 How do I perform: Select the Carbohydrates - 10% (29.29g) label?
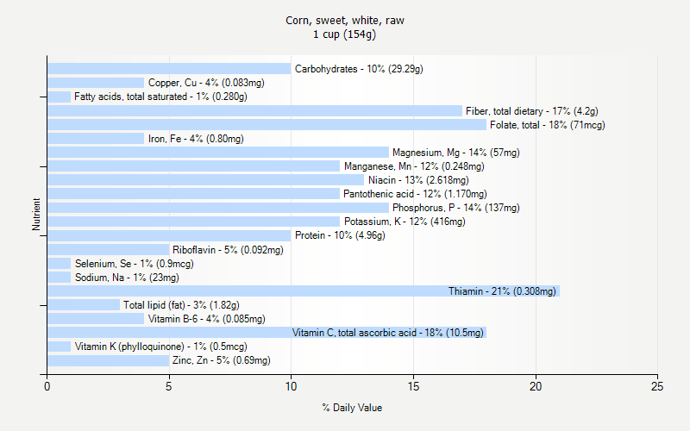tap(359, 69)
